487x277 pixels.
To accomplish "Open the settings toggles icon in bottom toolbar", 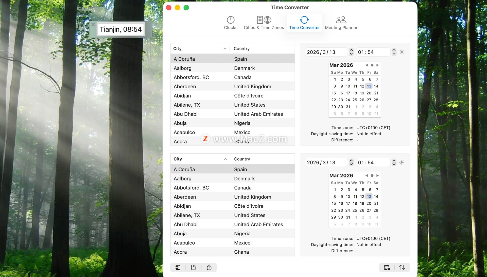I will click(x=178, y=267).
